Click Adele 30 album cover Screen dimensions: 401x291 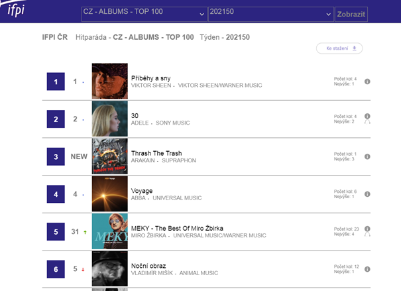tap(110, 119)
